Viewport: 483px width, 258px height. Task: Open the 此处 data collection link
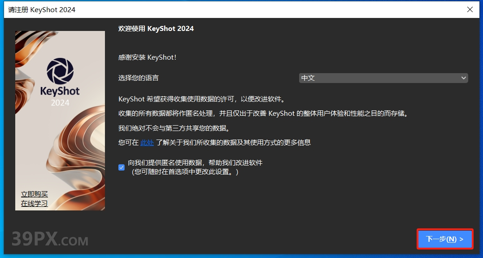(147, 143)
